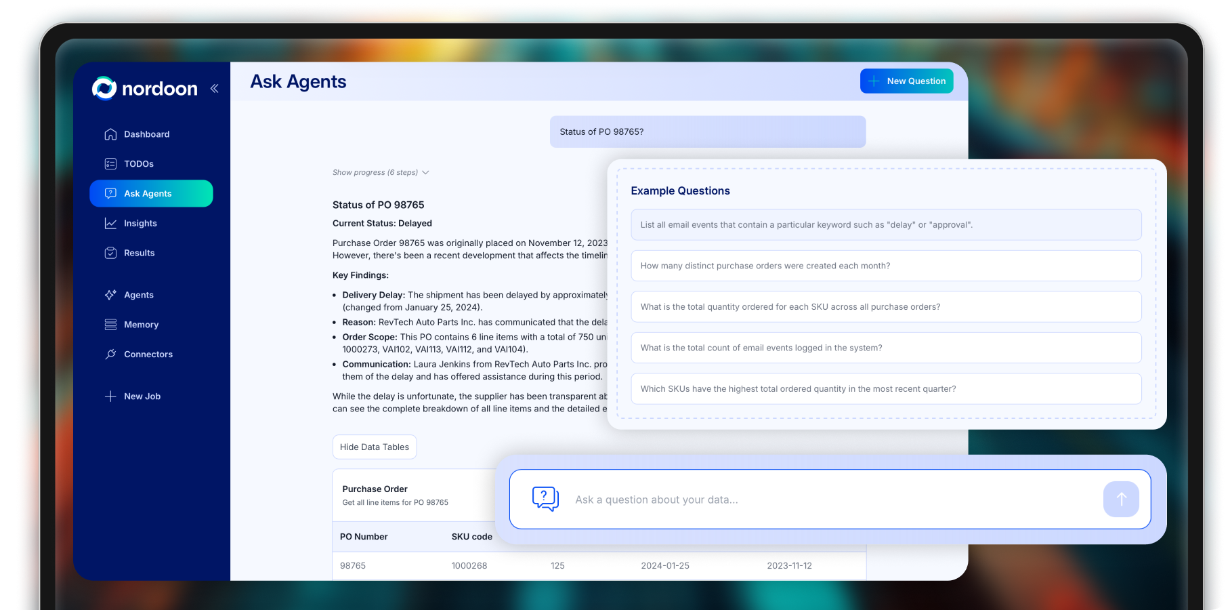Choose example about total quantity per SKU
This screenshot has width=1230, height=610.
point(886,307)
